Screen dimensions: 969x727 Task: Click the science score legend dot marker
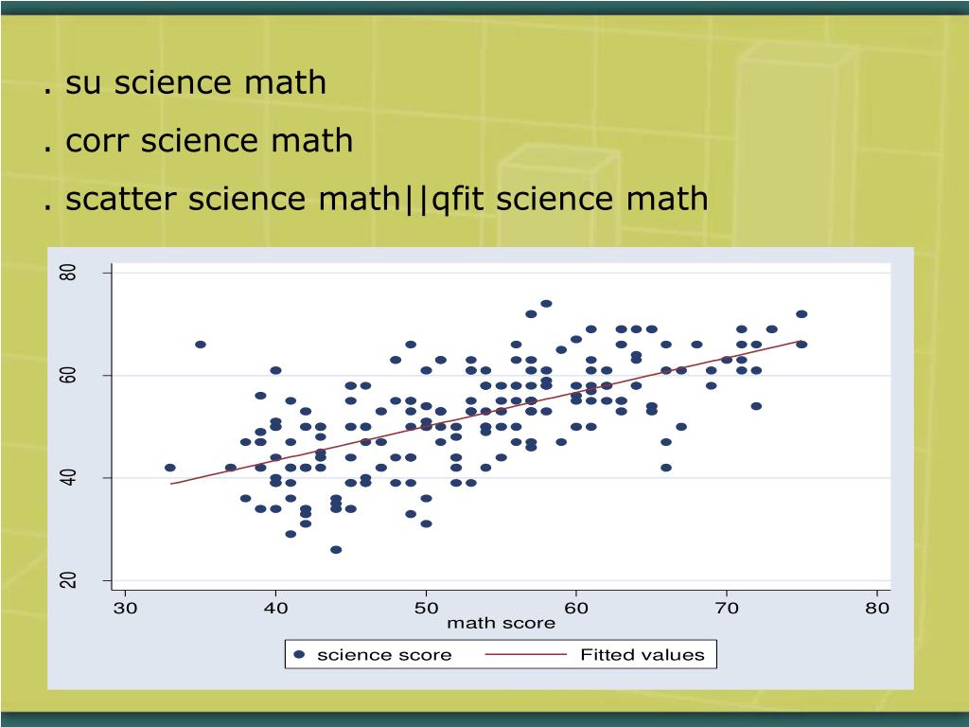(300, 655)
